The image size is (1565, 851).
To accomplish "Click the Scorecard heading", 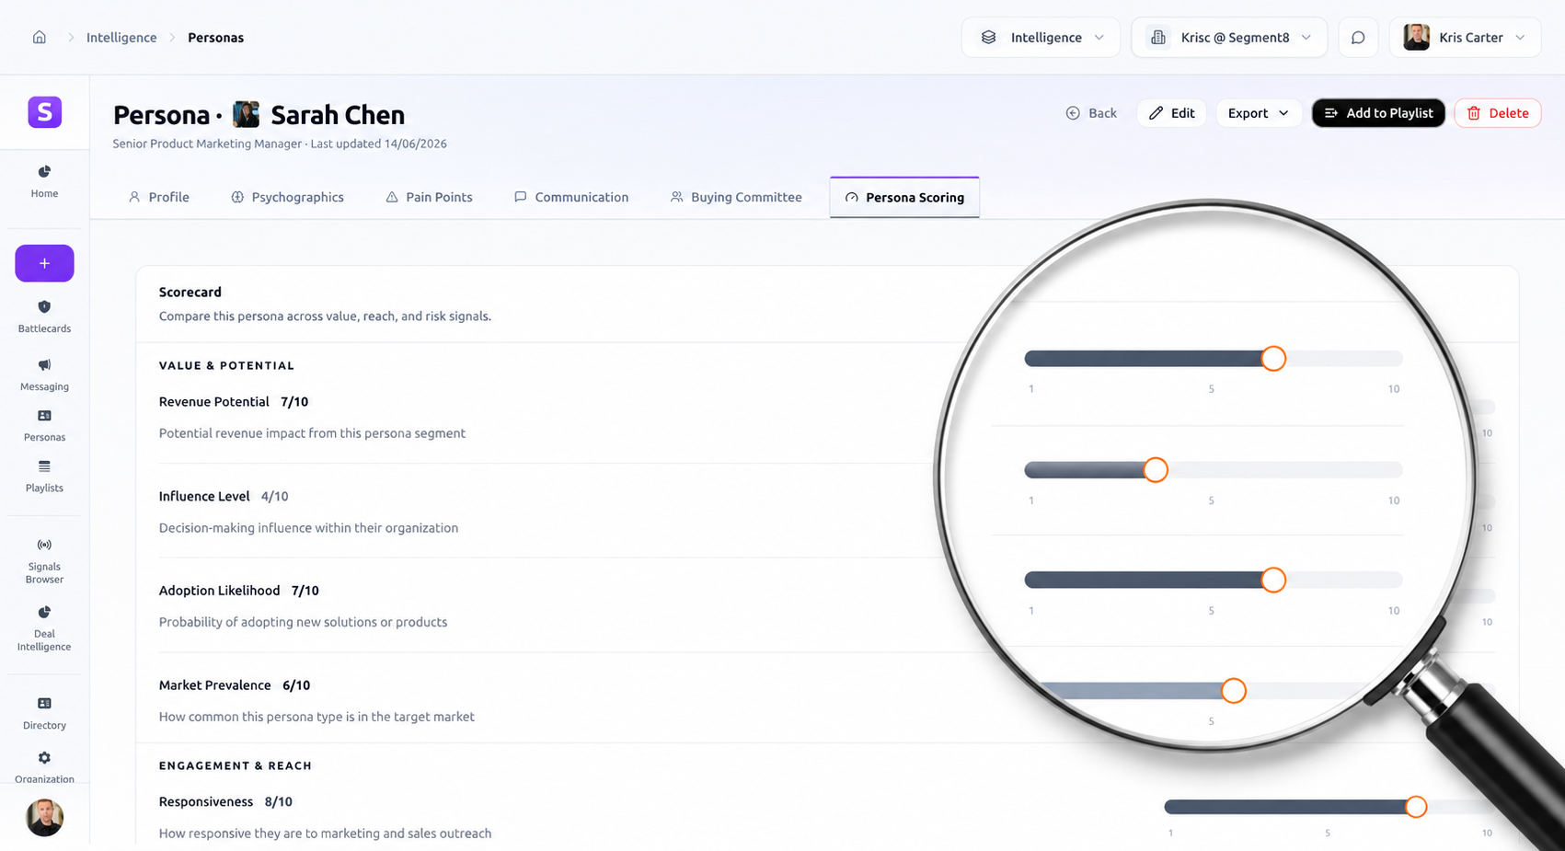I will pyautogui.click(x=190, y=292).
